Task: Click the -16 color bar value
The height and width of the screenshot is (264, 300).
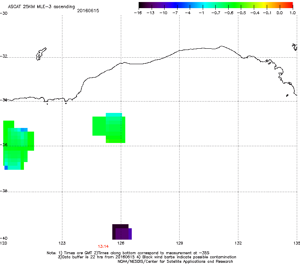Action: click(138, 13)
